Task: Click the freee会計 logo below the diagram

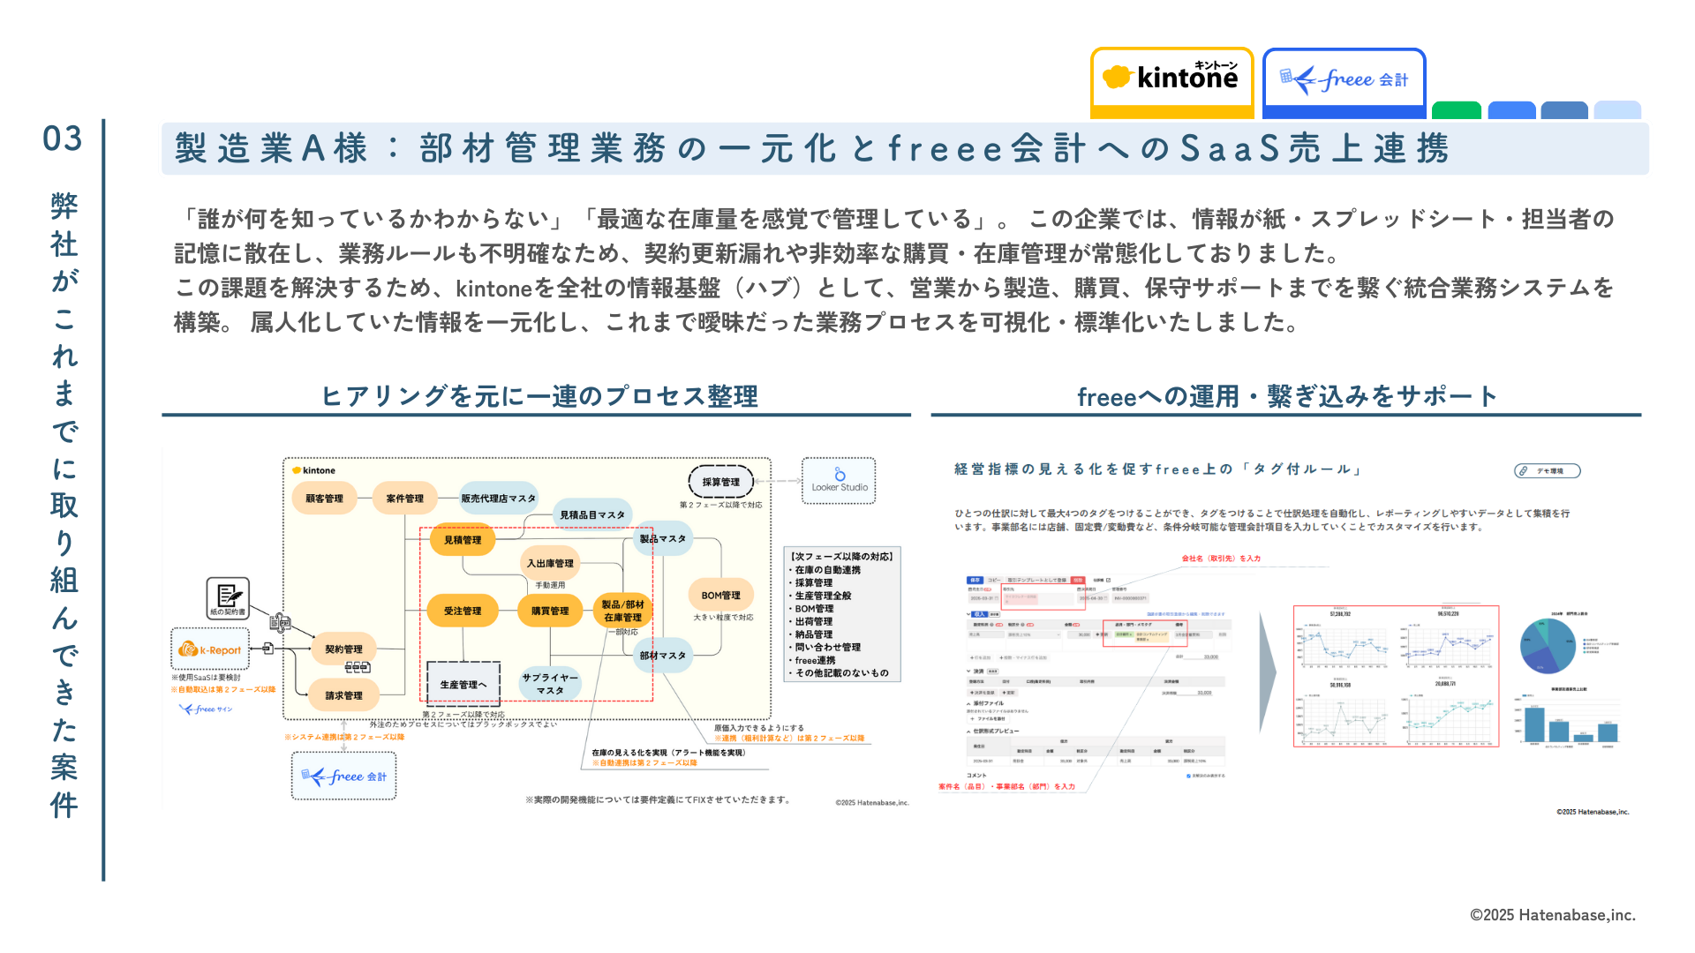Action: point(344,777)
